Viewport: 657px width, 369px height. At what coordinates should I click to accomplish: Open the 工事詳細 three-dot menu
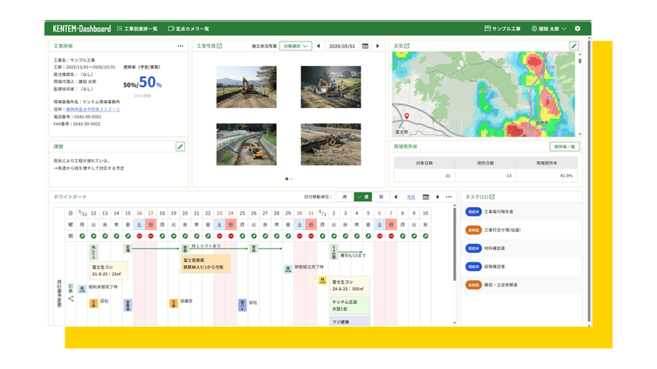click(x=180, y=46)
